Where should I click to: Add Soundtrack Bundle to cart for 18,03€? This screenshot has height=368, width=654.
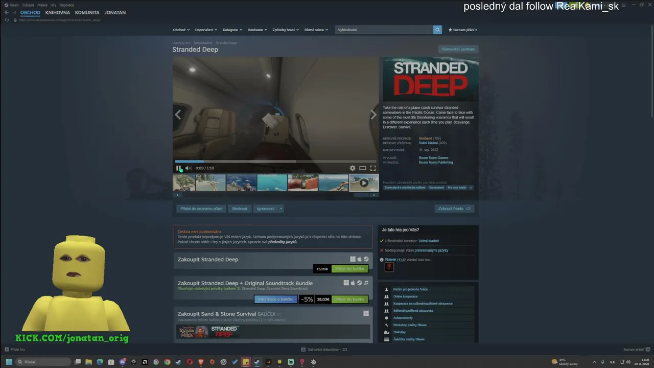(349, 299)
